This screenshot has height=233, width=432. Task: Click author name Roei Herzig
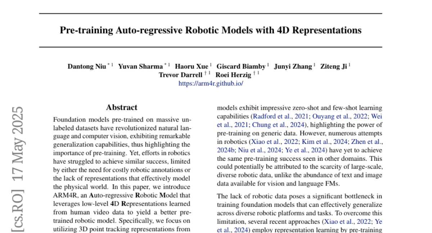pyautogui.click(x=234, y=75)
